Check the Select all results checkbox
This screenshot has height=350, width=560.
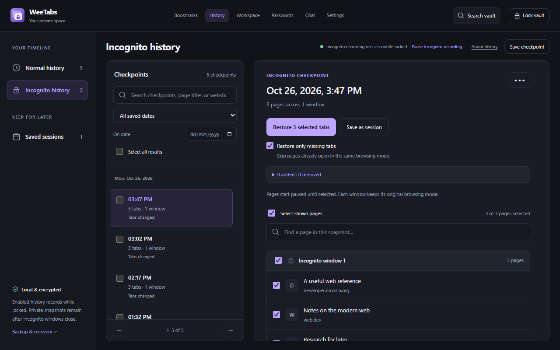[x=119, y=151]
